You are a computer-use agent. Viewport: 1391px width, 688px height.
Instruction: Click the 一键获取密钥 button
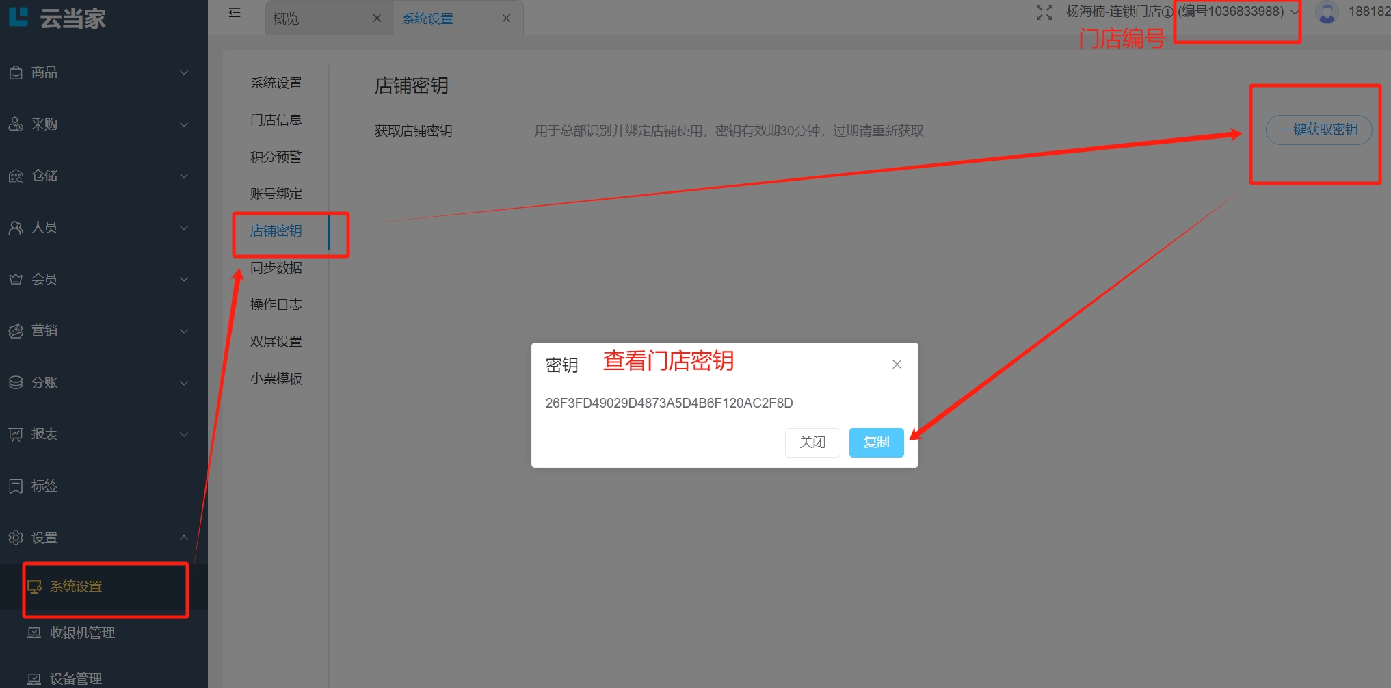[x=1318, y=130]
